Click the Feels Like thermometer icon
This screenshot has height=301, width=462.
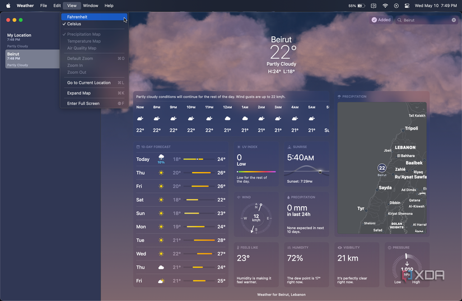click(238, 248)
